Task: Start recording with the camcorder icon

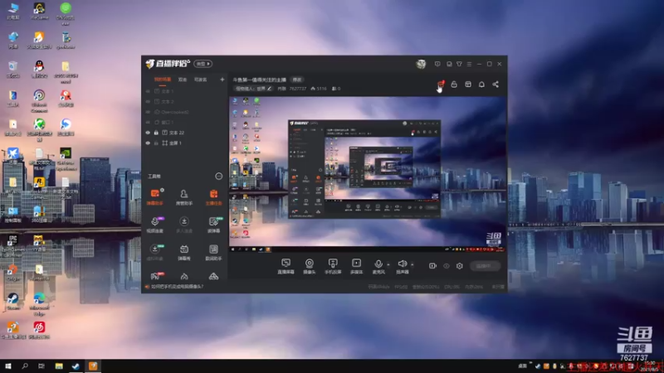Action: (432, 266)
